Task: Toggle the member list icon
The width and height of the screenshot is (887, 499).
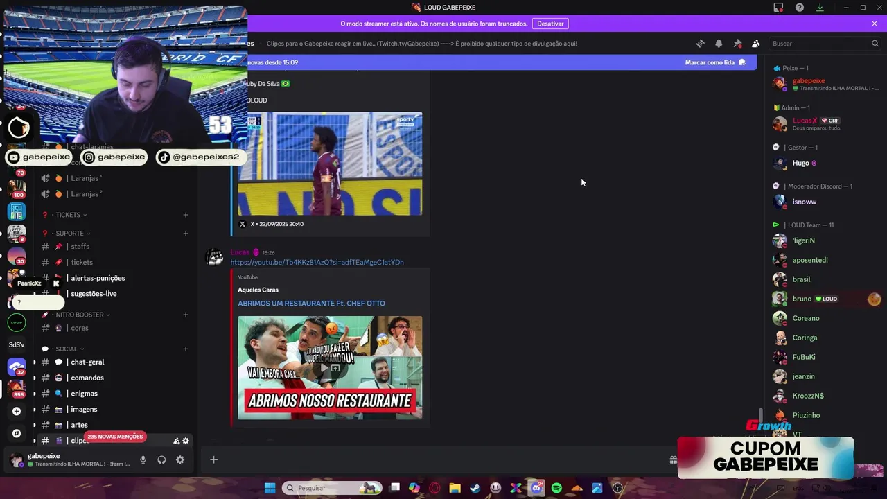Action: tap(755, 43)
